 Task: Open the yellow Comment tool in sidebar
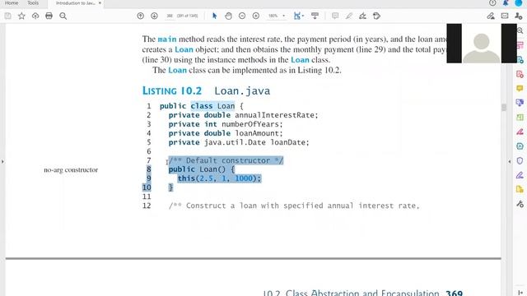(520, 89)
